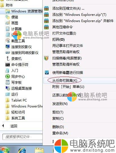This screenshot has height=153, width=116.
Task: Open 同步中心 sync icon
Action: pos(8,76)
